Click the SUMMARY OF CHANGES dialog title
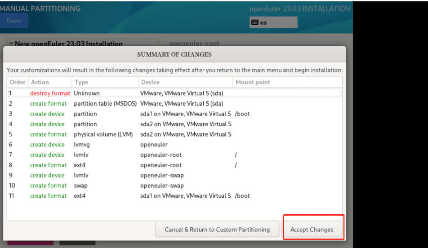 point(174,54)
